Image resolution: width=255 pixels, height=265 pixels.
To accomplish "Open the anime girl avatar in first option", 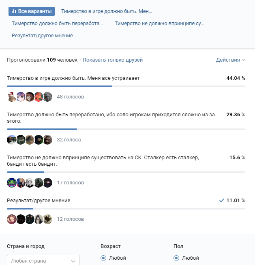I will pos(21,97).
